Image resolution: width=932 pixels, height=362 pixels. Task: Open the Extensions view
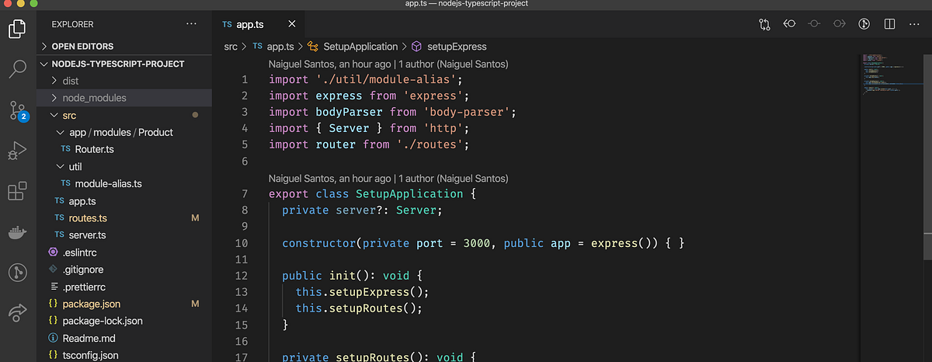pos(17,191)
